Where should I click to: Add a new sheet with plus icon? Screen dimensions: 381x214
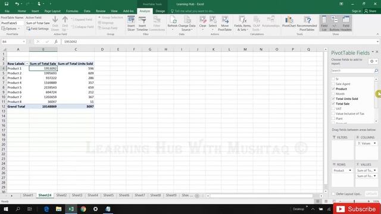point(197,196)
